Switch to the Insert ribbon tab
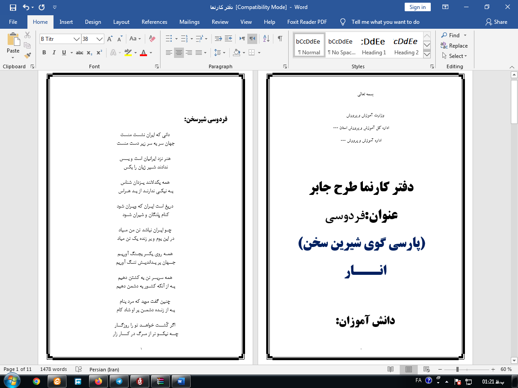518x388 pixels. (x=66, y=22)
